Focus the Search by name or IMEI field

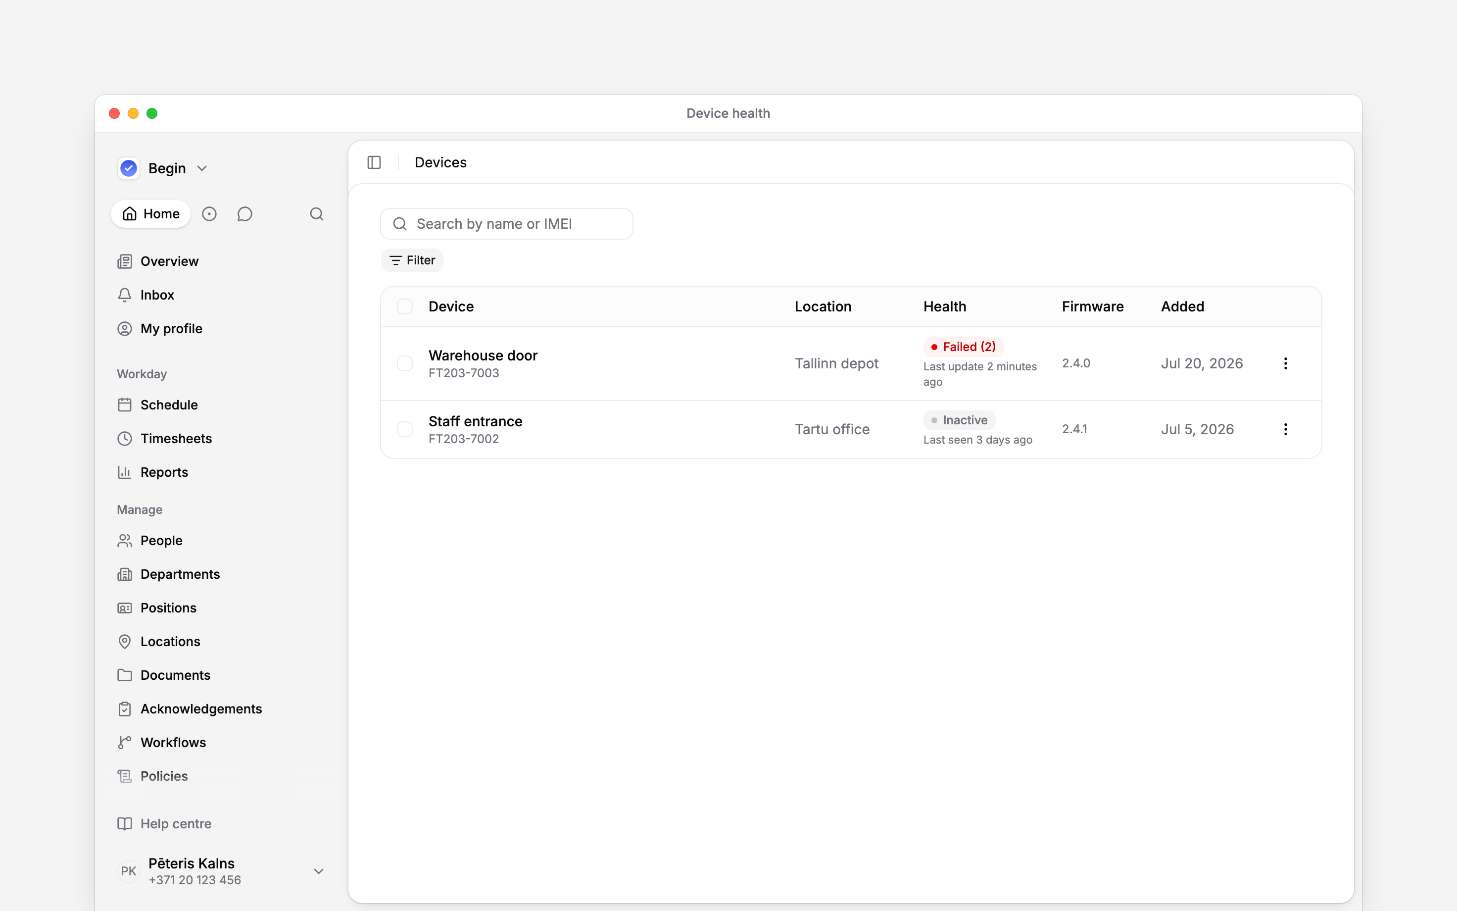(x=506, y=224)
